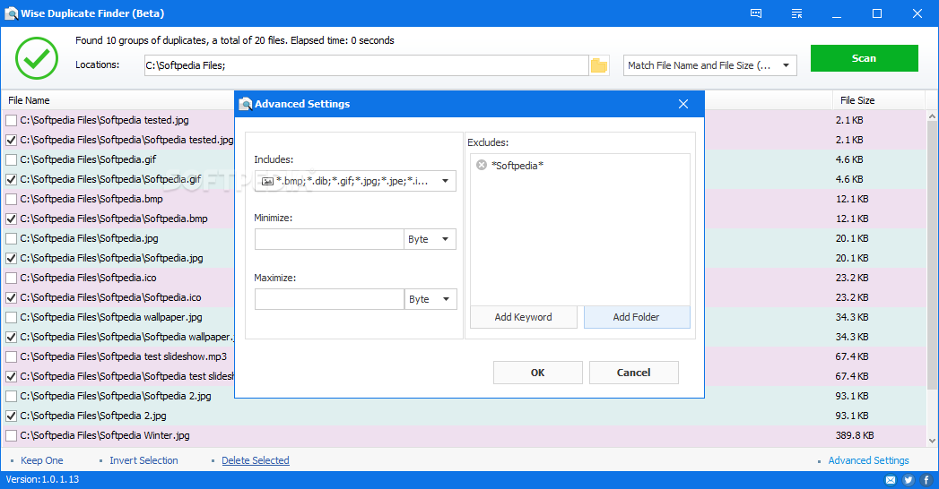The height and width of the screenshot is (489, 939).
Task: Open the Minimize unit Byte dropdown
Action: [430, 239]
